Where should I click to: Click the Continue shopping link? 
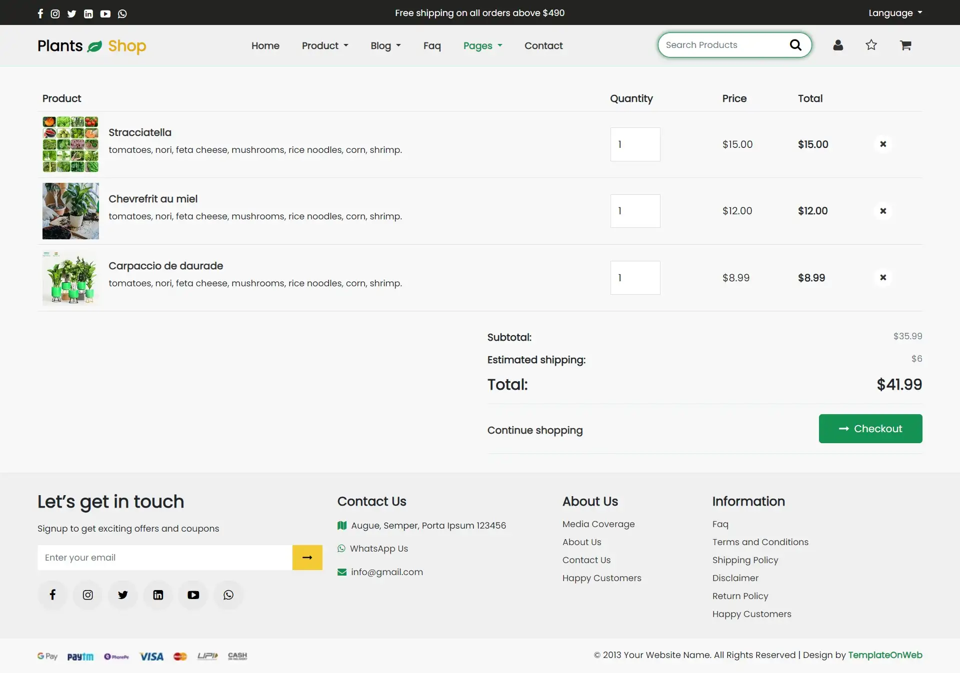[535, 430]
